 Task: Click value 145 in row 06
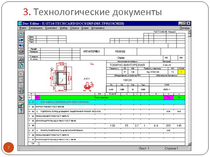coord(179,126)
